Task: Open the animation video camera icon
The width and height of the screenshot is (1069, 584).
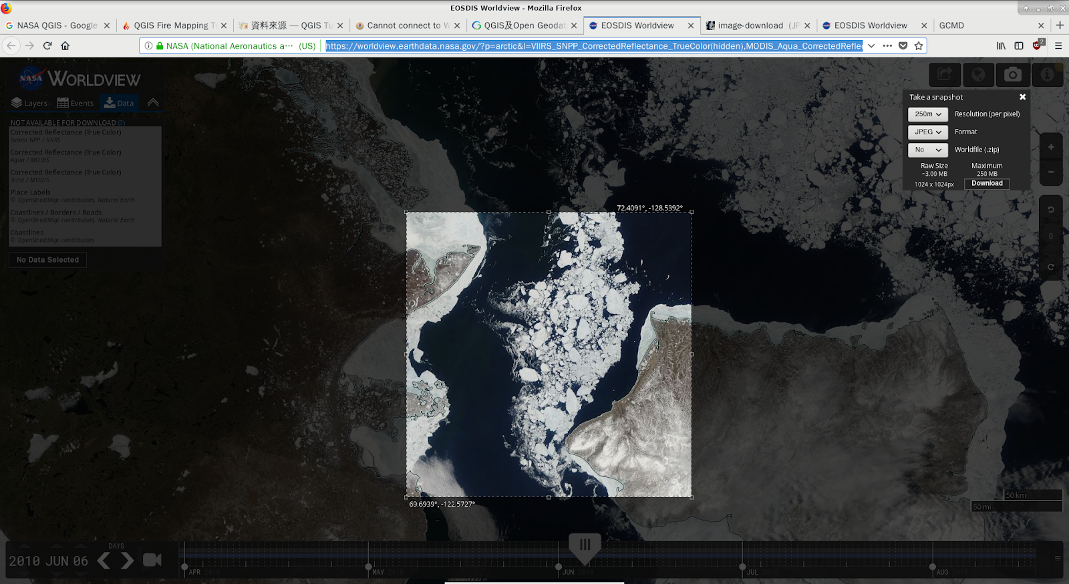Action: coord(152,560)
